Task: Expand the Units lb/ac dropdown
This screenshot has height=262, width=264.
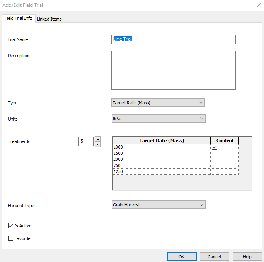Action: [158, 118]
